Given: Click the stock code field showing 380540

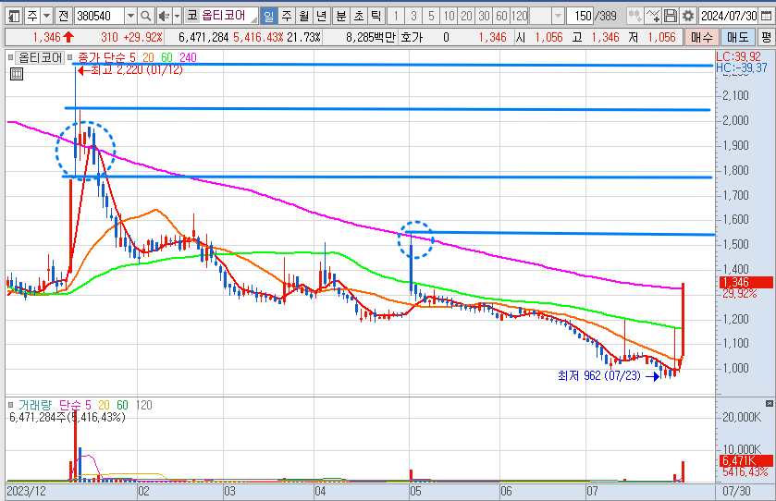Looking at the screenshot, I should click(x=99, y=17).
